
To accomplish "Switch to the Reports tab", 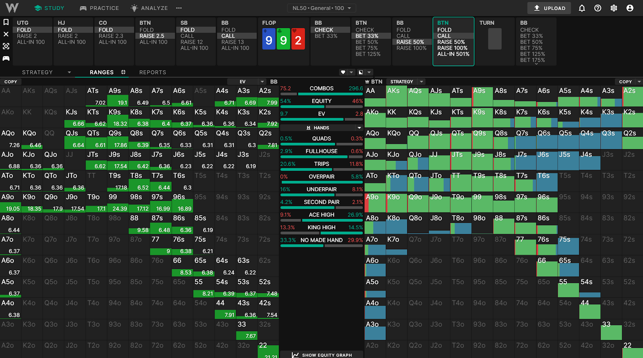I will pyautogui.click(x=153, y=72).
